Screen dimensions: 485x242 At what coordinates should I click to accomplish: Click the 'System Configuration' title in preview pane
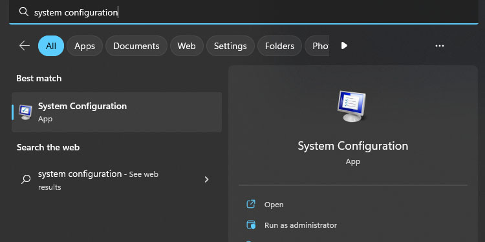(x=353, y=146)
